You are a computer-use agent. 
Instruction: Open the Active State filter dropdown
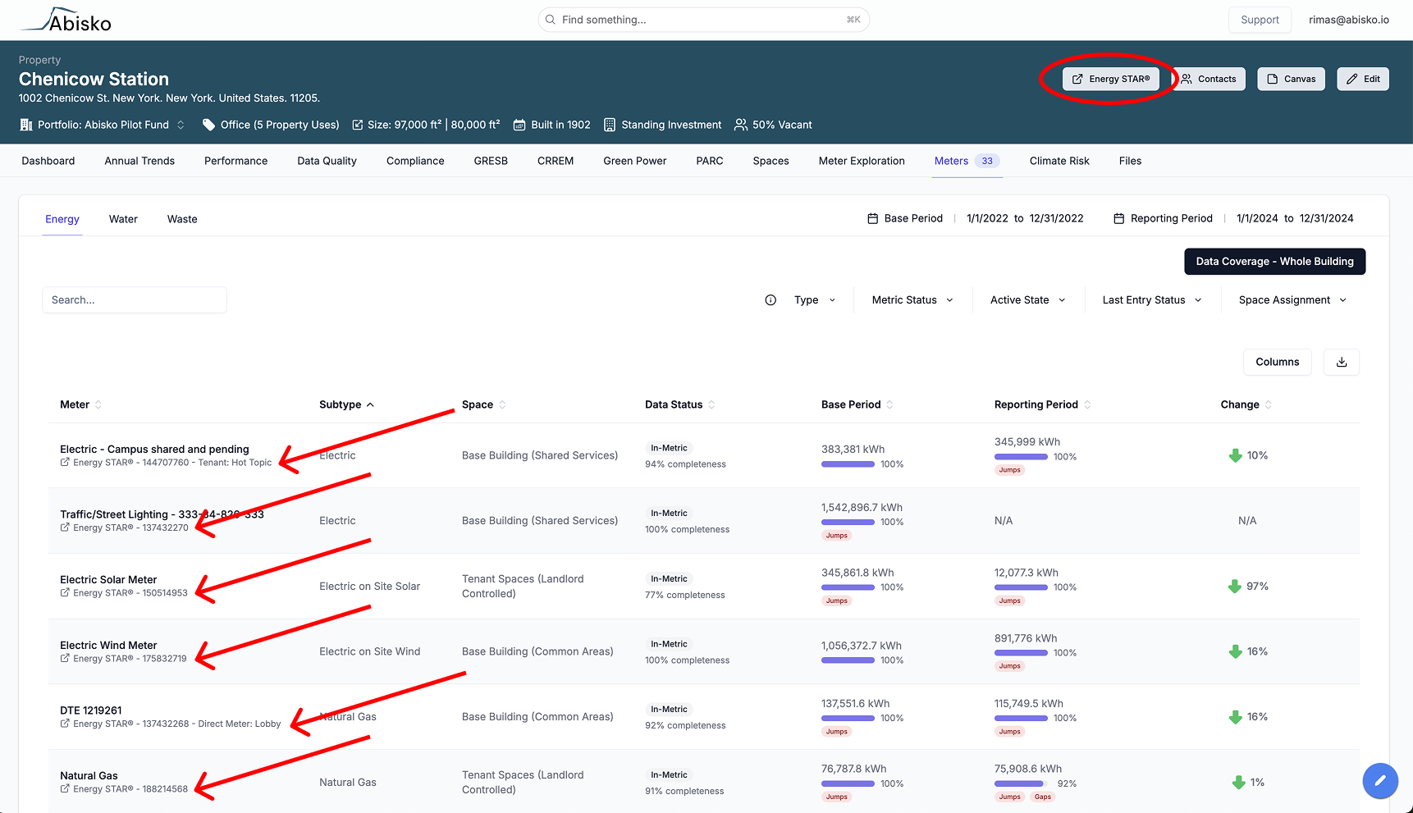(1027, 300)
